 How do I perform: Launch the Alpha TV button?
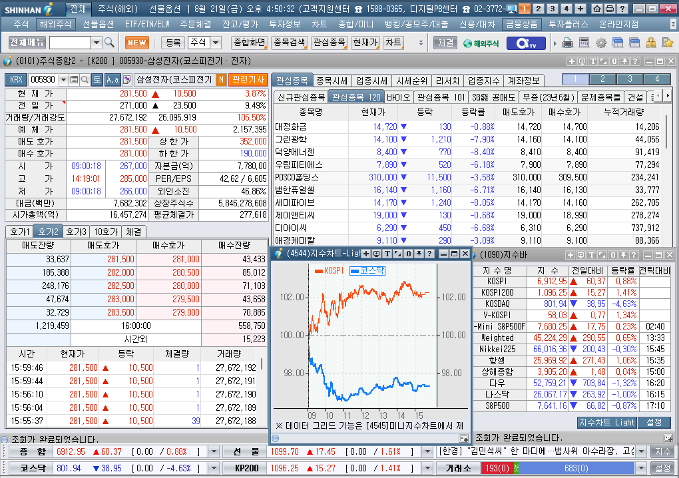(x=526, y=43)
